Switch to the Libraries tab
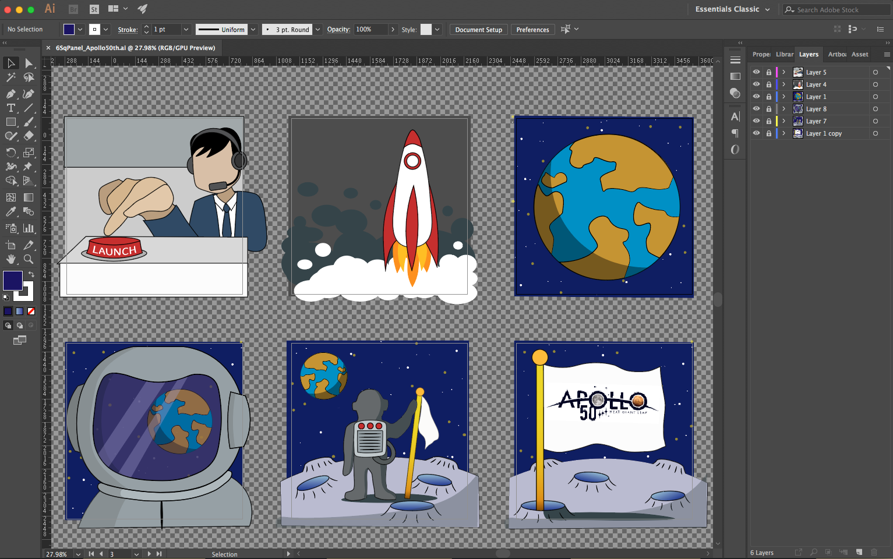This screenshot has width=893, height=559. coord(785,54)
